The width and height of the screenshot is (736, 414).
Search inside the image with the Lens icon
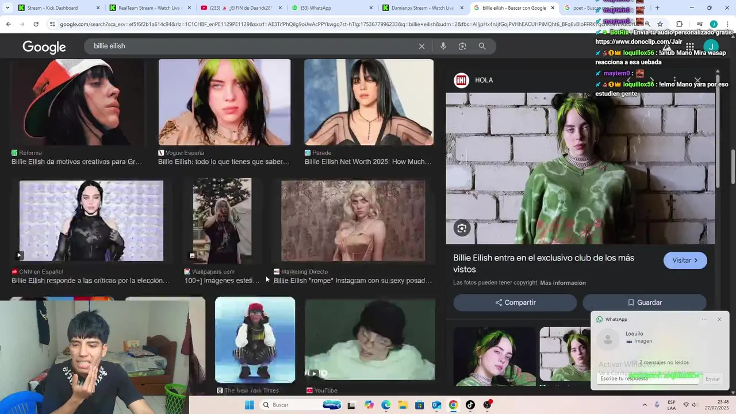(461, 228)
